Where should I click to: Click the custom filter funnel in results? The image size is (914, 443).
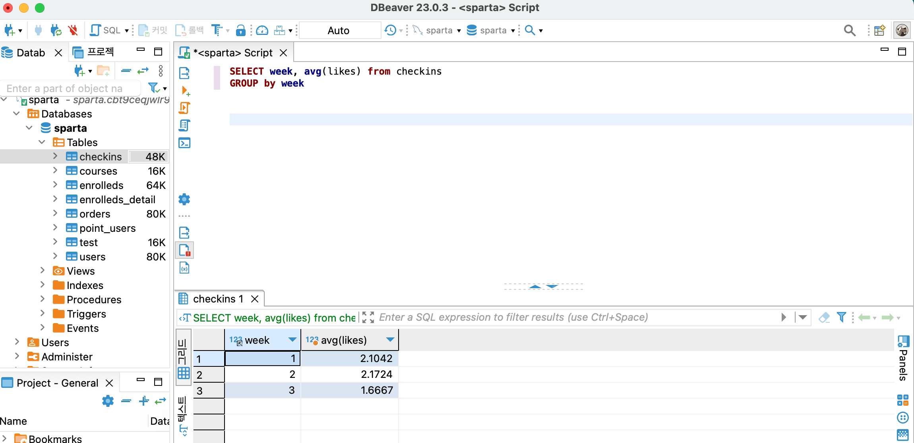pos(841,317)
